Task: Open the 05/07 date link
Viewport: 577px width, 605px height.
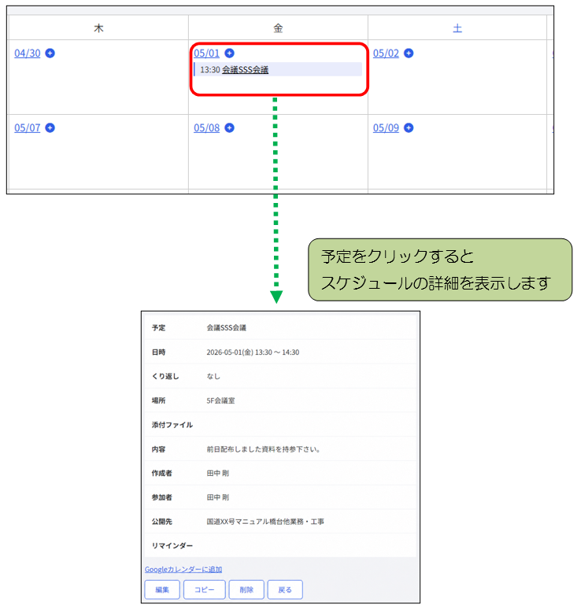Action: [28, 127]
